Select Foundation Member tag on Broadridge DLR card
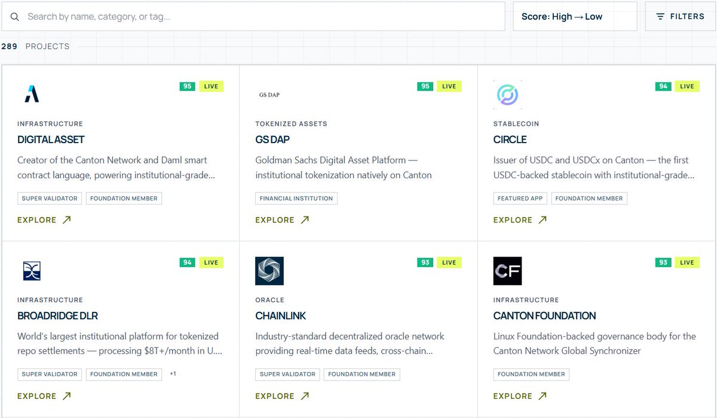Viewport: 717px width, 418px height. click(x=124, y=374)
